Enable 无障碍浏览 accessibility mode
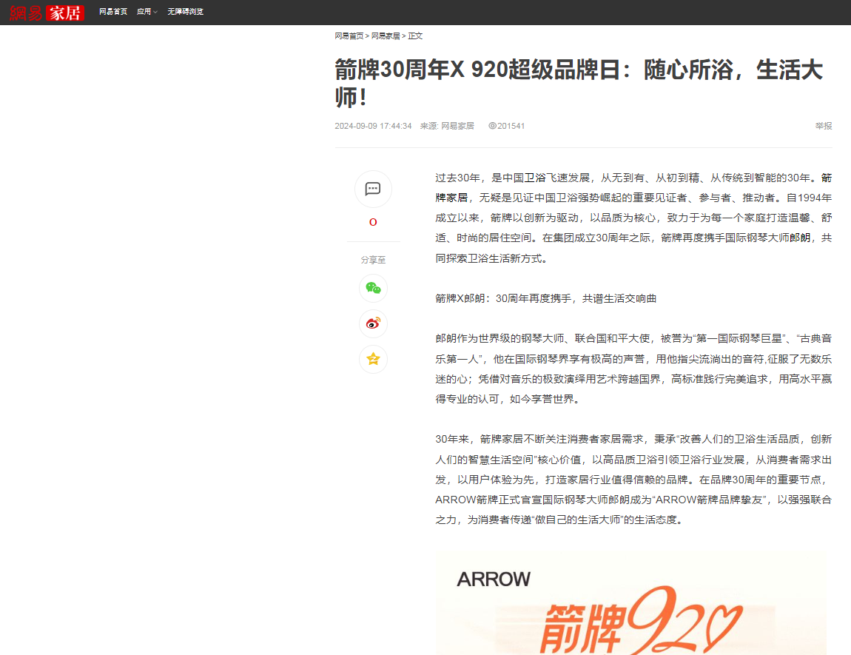 185,12
